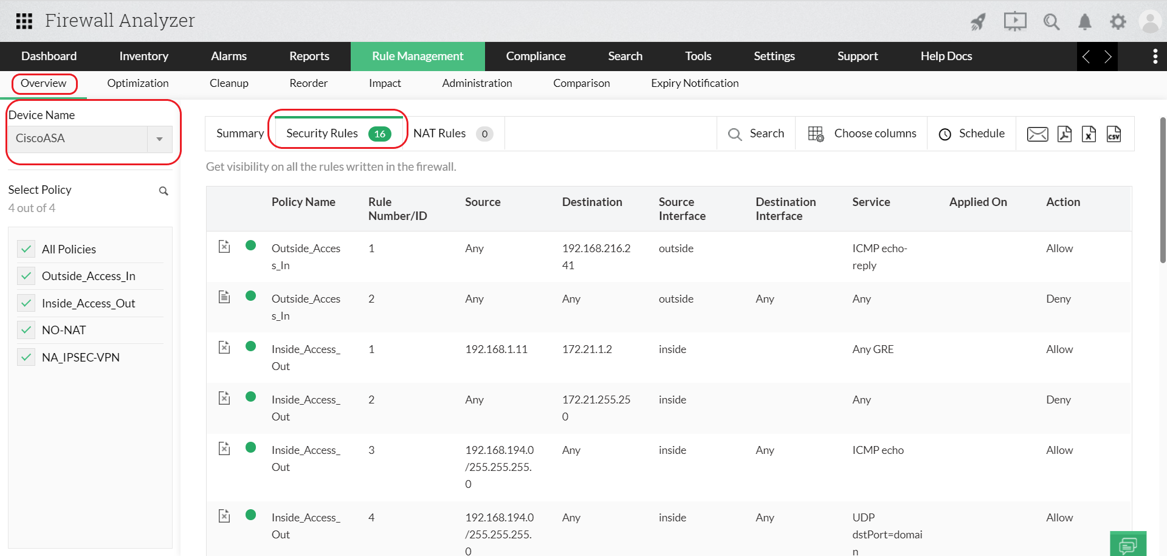The width and height of the screenshot is (1167, 556).
Task: Open the Choose columns selector
Action: click(x=861, y=133)
